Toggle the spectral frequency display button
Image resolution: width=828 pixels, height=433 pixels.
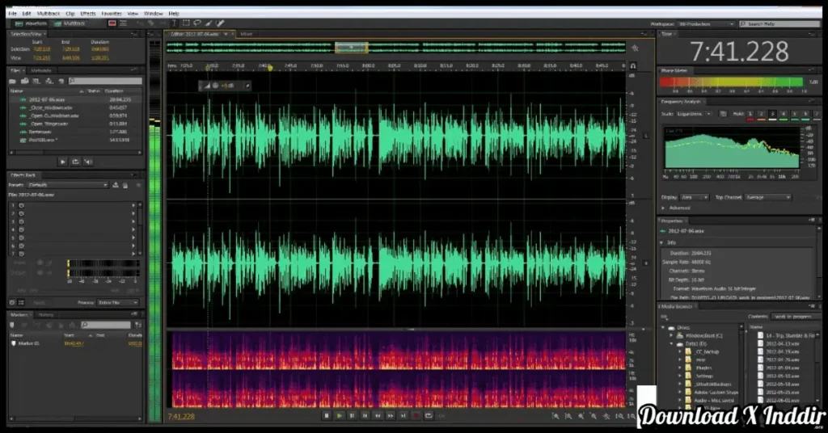(112, 23)
